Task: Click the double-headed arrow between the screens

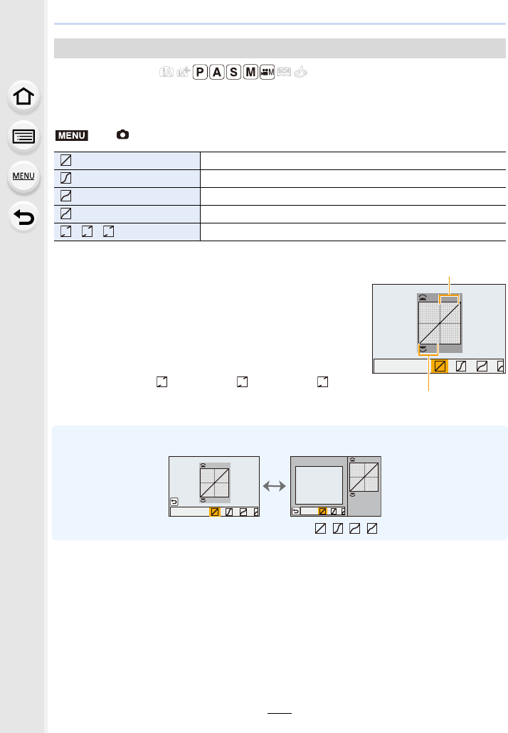Action: pyautogui.click(x=275, y=486)
